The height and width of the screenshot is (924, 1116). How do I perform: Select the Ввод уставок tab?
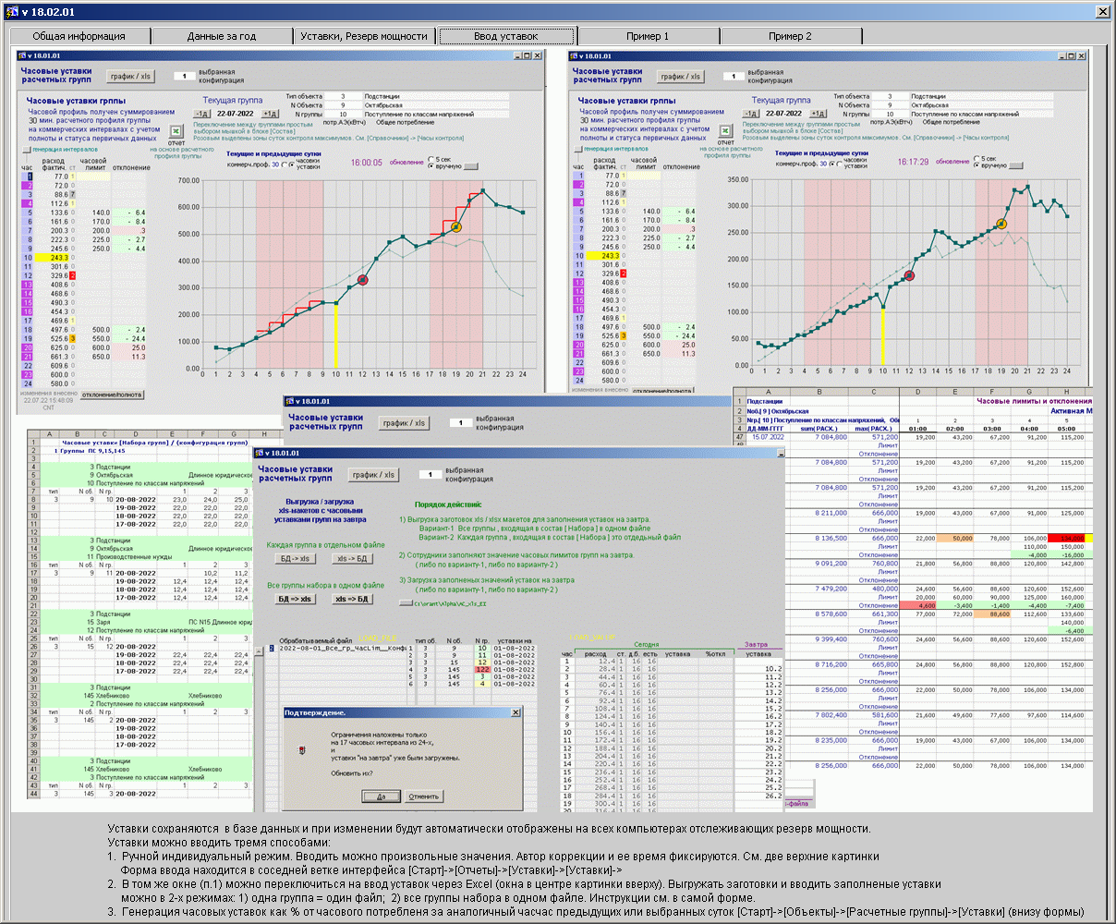[x=506, y=36]
